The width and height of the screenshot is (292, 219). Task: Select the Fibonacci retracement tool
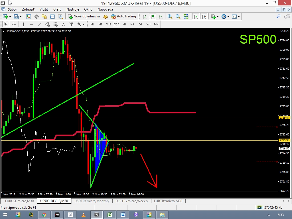[56, 25]
